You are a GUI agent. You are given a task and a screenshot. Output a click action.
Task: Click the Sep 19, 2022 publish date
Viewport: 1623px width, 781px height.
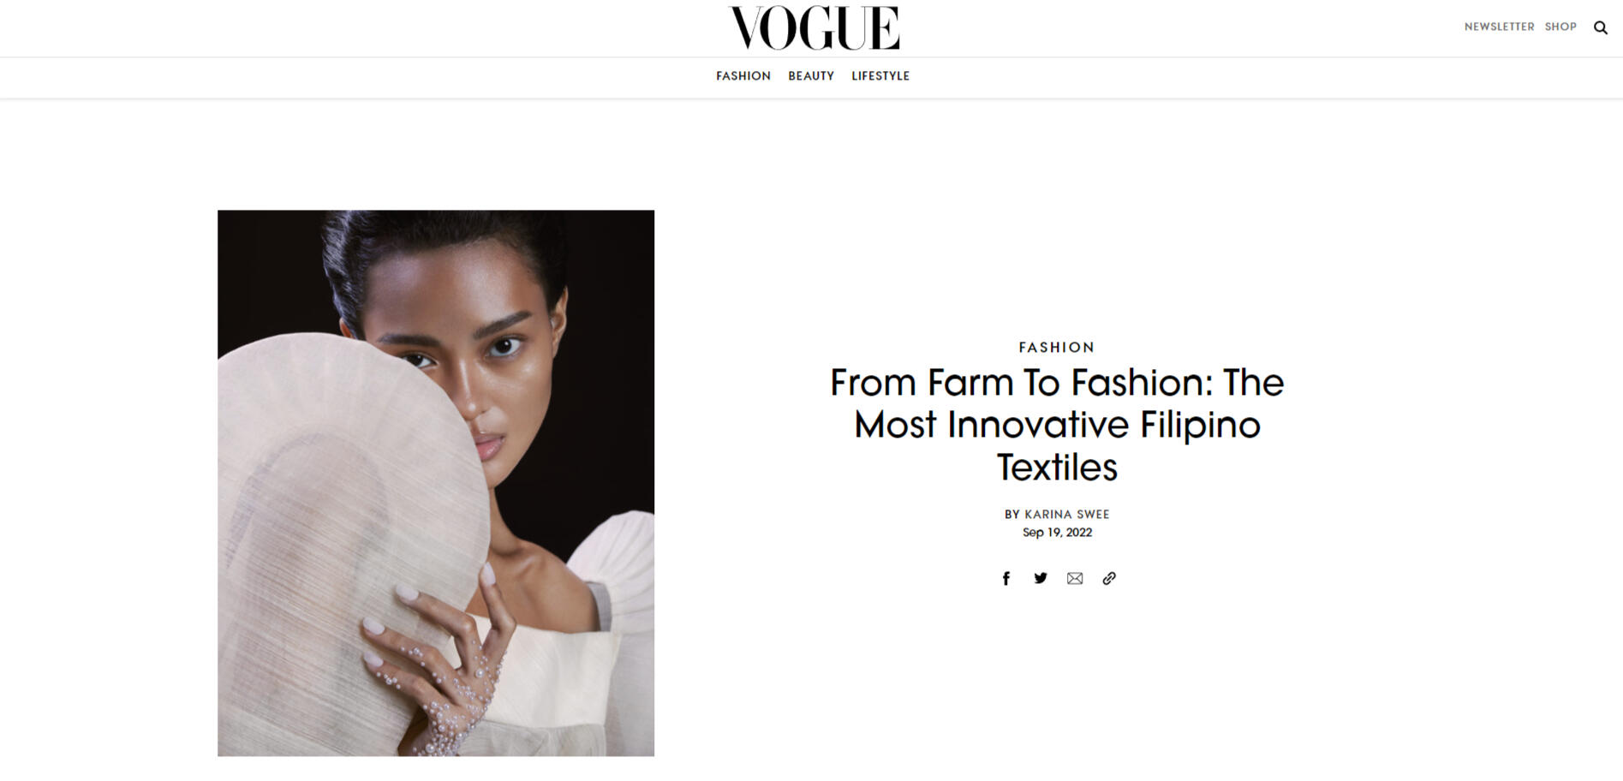click(x=1057, y=532)
